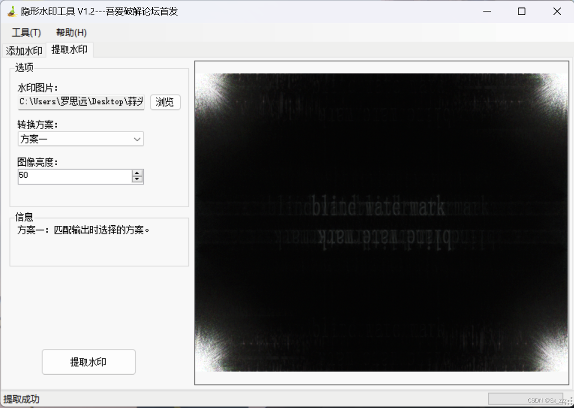Click the 方案一：匹配输出时选择的方案。 info text
The image size is (574, 408).
click(84, 230)
